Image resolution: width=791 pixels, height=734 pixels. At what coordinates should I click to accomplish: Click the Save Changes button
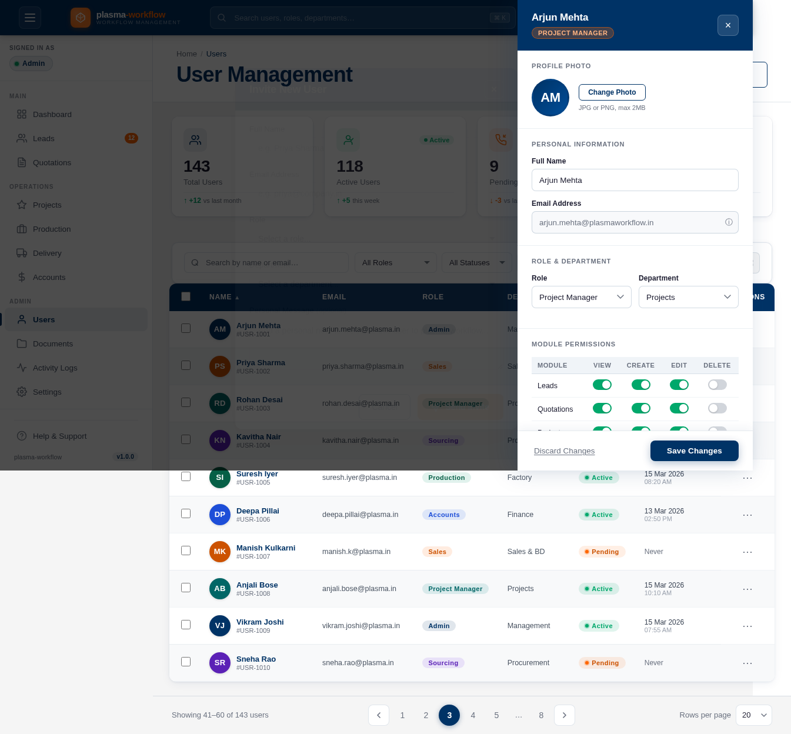click(695, 451)
